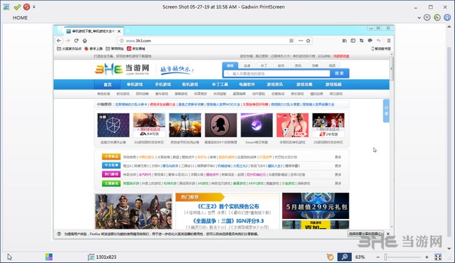The width and height of the screenshot is (455, 263).
Task: Open Gadwin PrintScreen settings gear icon
Action: (x=427, y=17)
